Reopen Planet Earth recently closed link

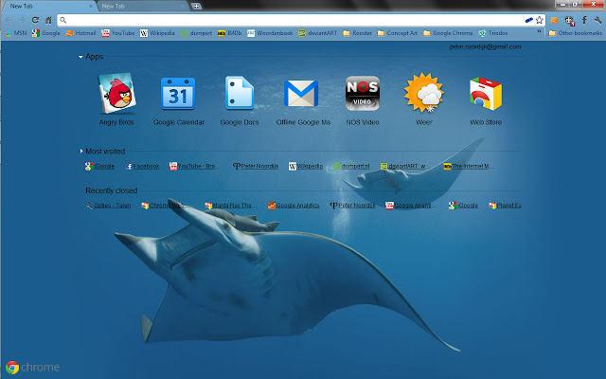pos(505,206)
